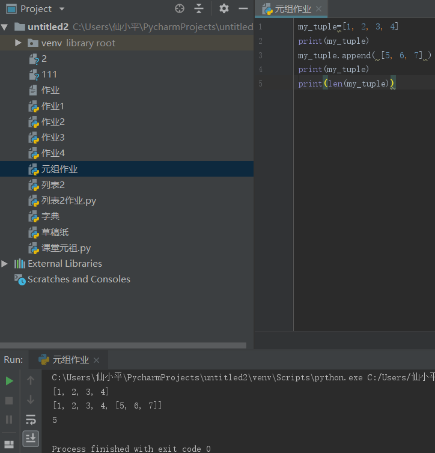Open the file 草稿纸

click(55, 233)
